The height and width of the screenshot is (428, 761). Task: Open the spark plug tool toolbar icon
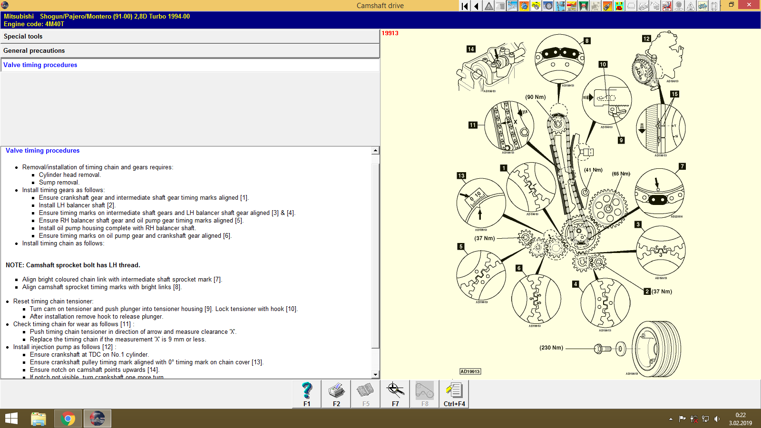tap(607, 6)
